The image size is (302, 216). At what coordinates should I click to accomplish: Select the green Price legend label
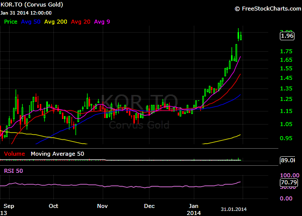point(11,22)
